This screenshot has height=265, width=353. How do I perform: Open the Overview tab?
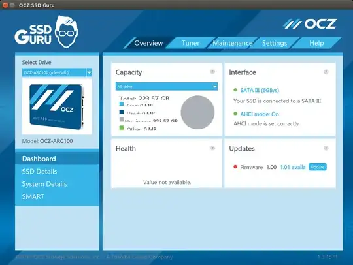(148, 43)
